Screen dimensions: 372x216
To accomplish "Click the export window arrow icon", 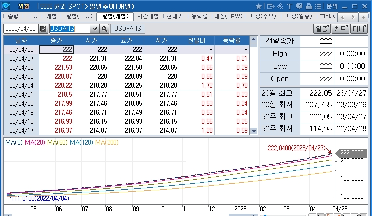I will tap(270, 6).
